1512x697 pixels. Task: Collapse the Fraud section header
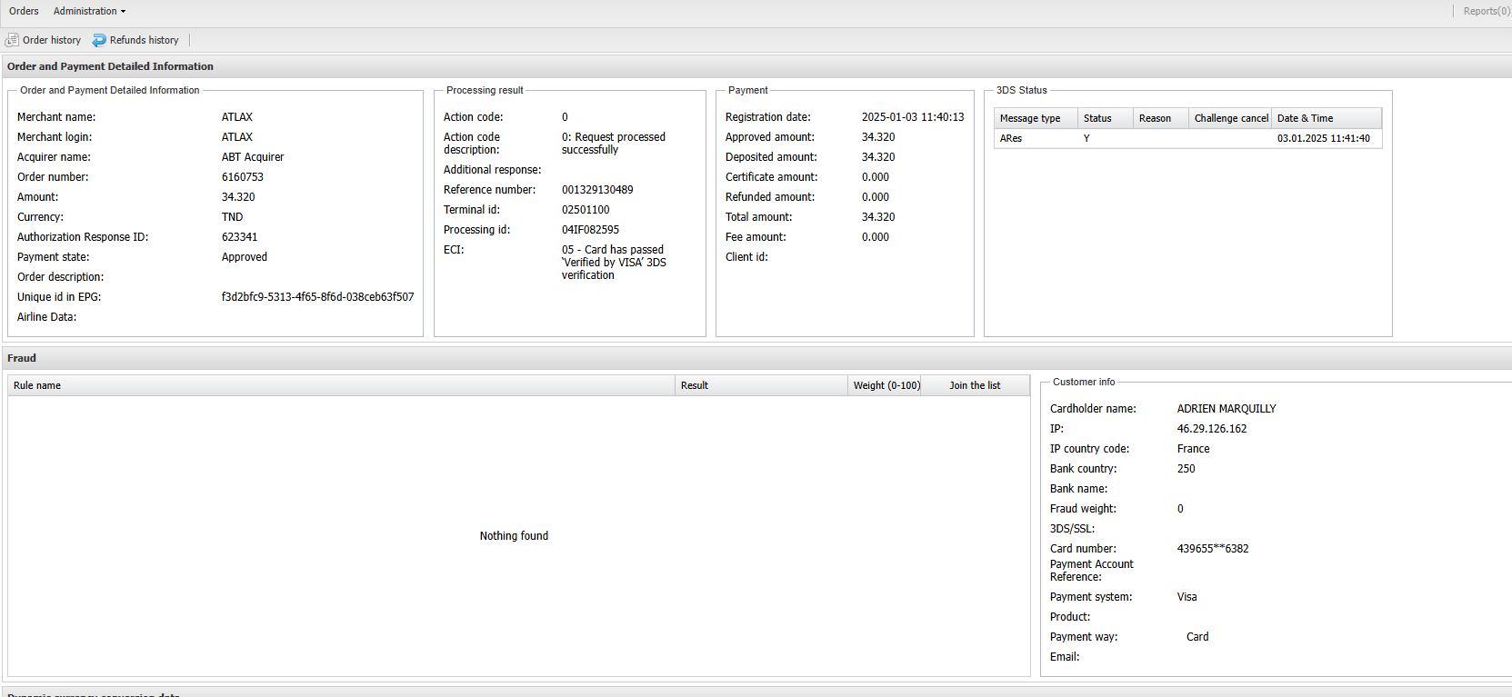pyautogui.click(x=22, y=358)
